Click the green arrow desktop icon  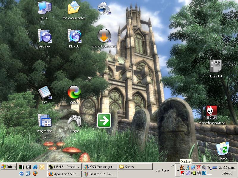pyautogui.click(x=104, y=120)
